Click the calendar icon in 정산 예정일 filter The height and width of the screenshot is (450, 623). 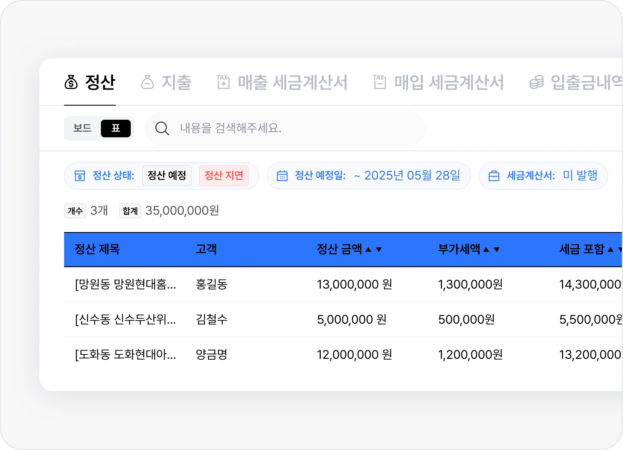[282, 176]
